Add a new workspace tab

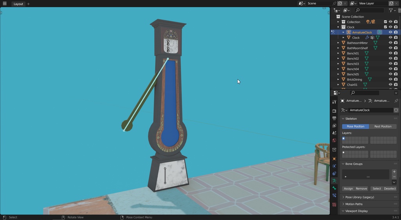click(28, 4)
